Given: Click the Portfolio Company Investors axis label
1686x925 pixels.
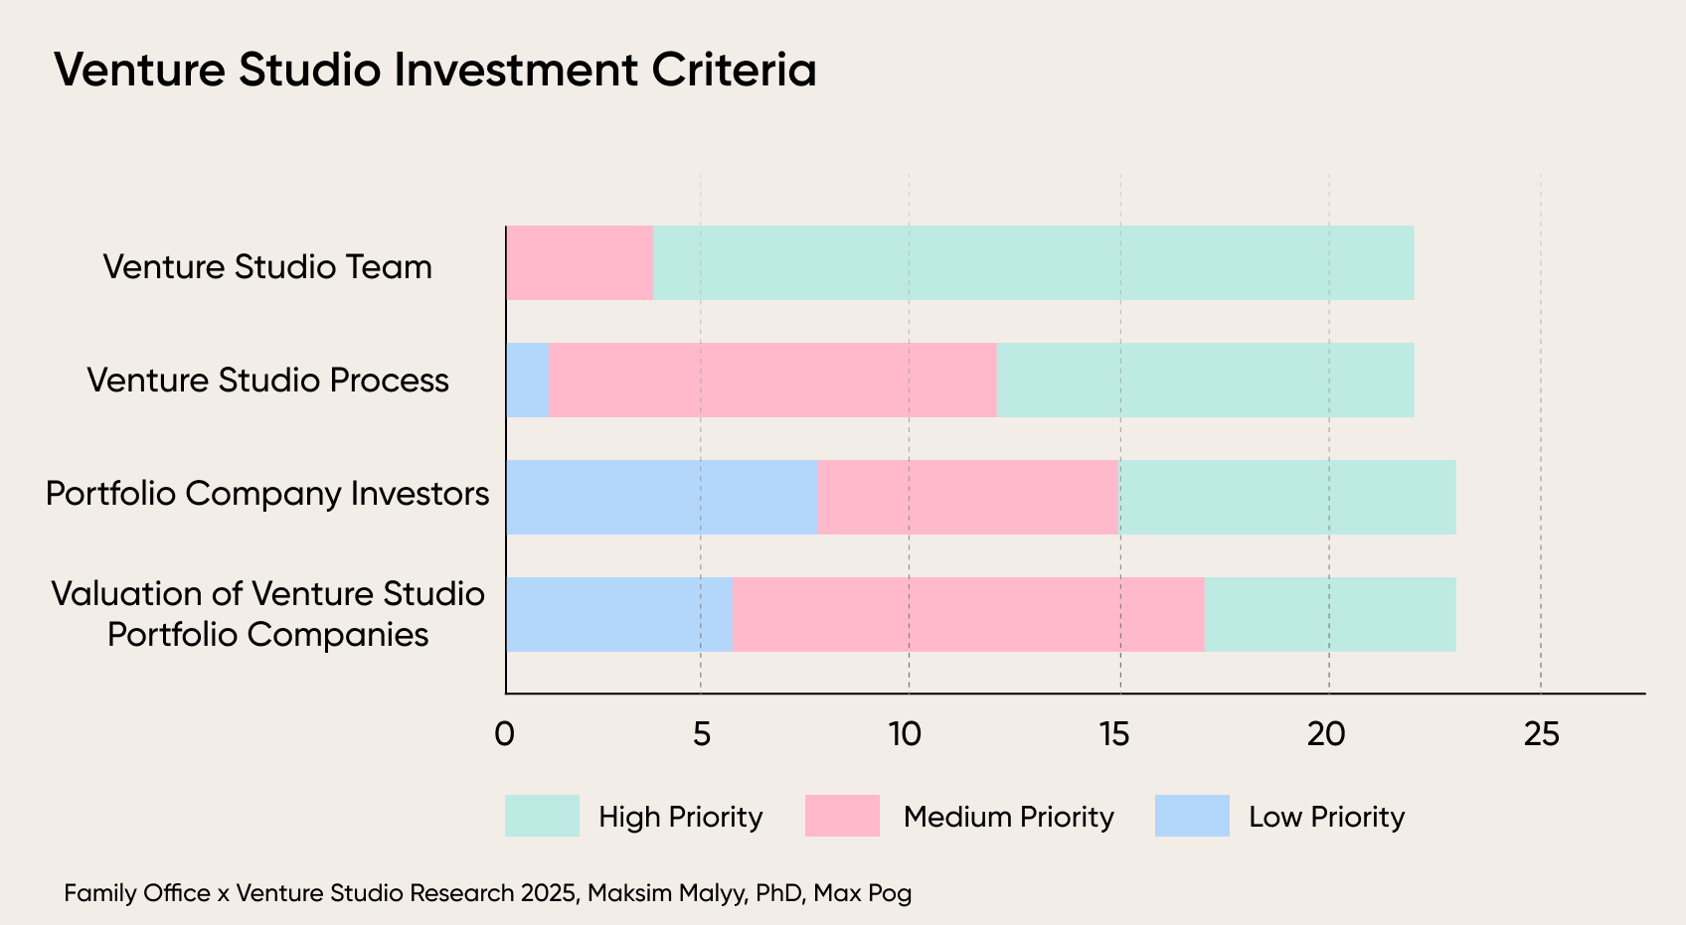Looking at the screenshot, I should 267,494.
